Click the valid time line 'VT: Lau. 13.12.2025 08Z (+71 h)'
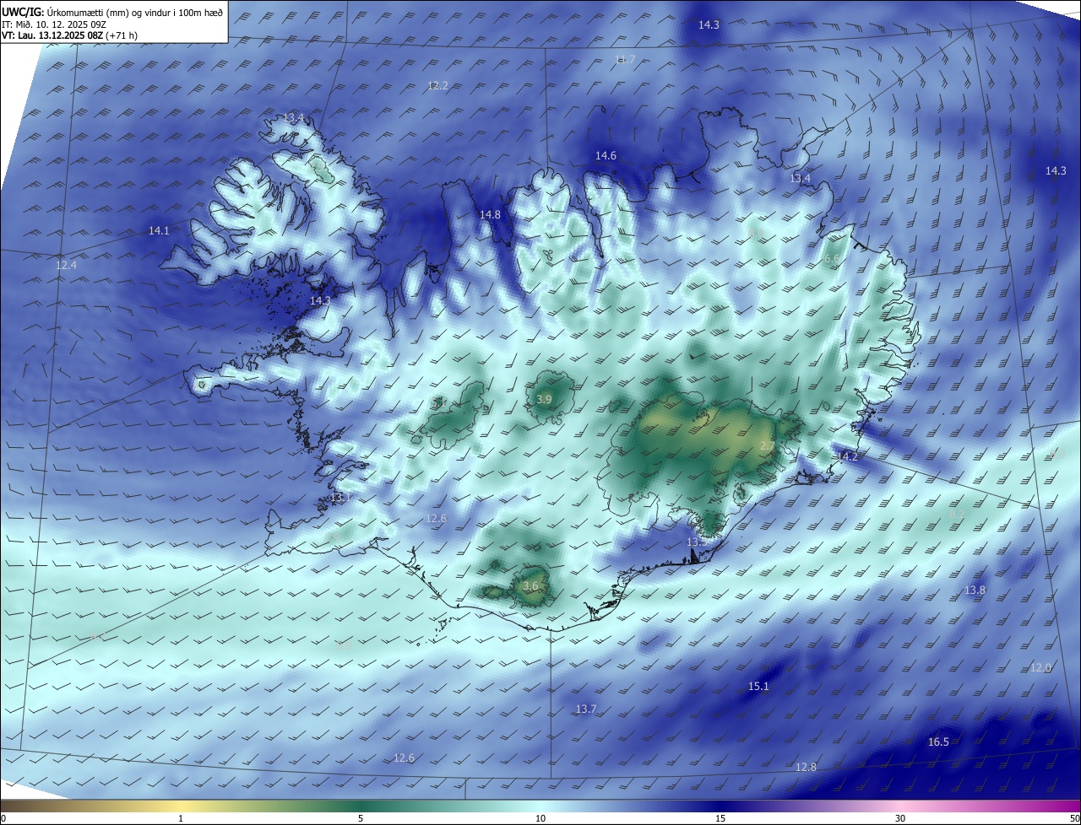 (x=70, y=35)
